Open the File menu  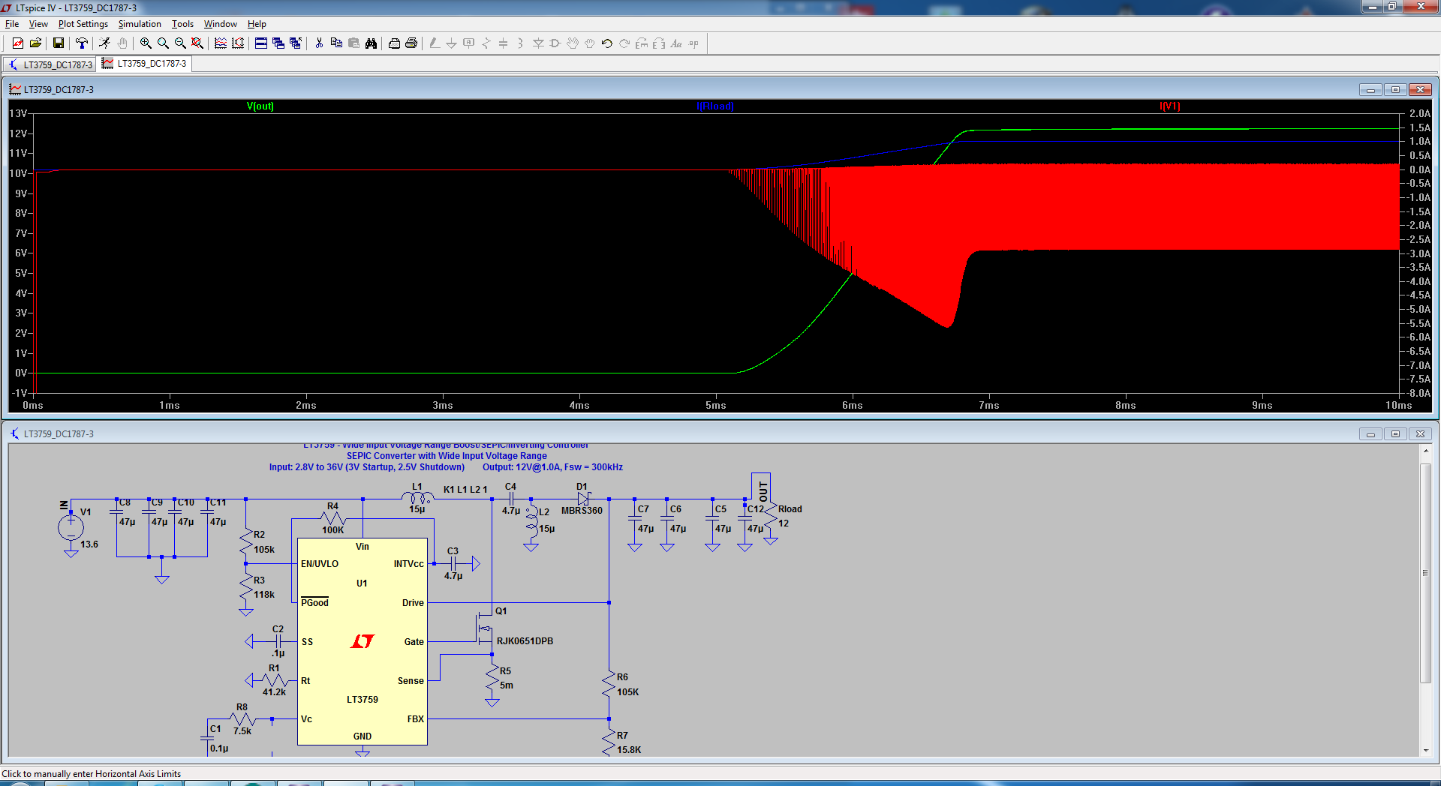(12, 24)
